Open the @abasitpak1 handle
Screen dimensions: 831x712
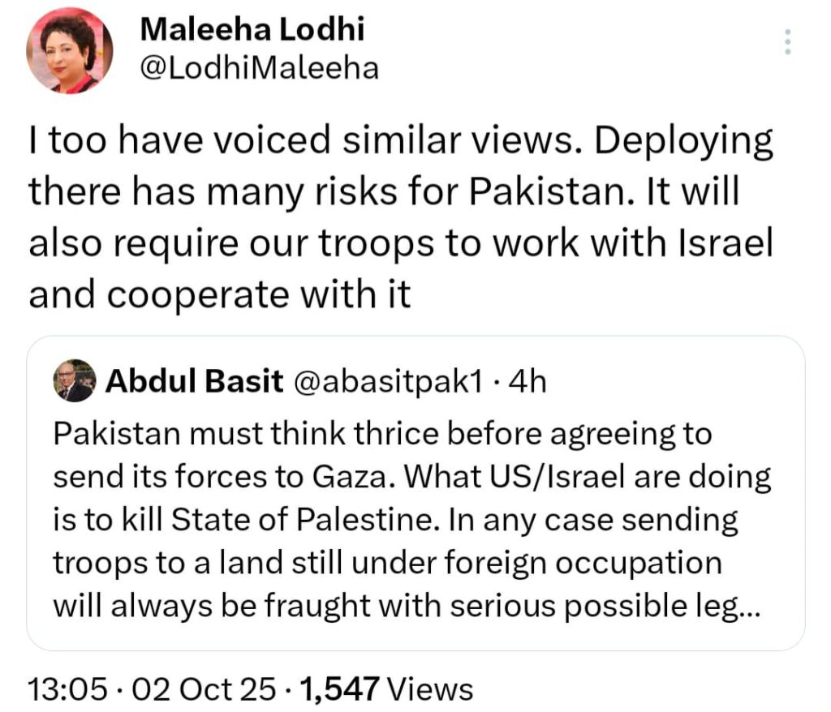383,381
